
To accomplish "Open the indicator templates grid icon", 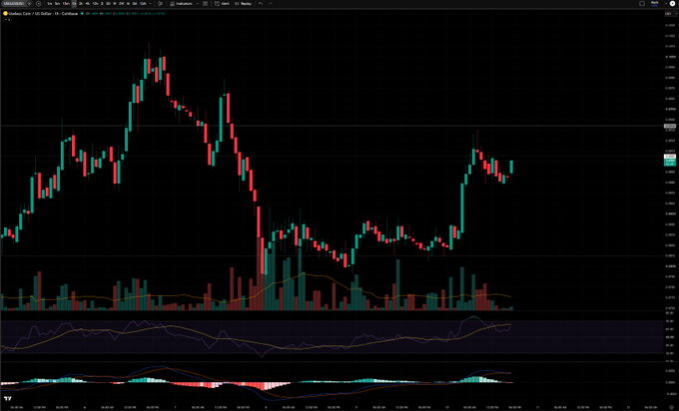I will point(205,3).
